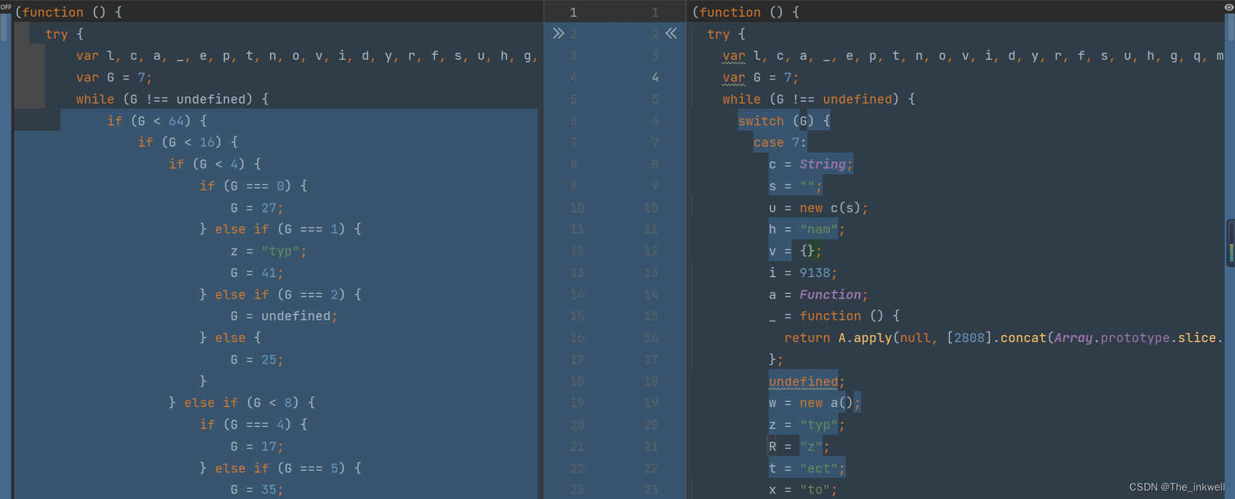
Task: Apply left change with the >> arrow
Action: (558, 33)
